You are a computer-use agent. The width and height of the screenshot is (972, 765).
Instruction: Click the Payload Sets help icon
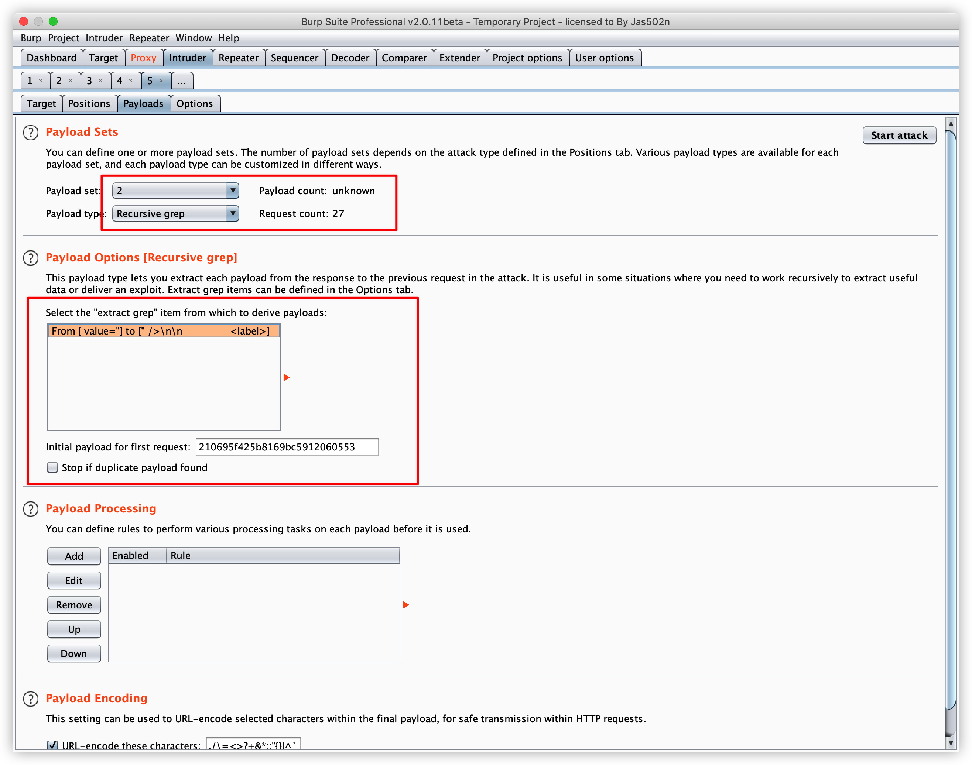click(30, 133)
